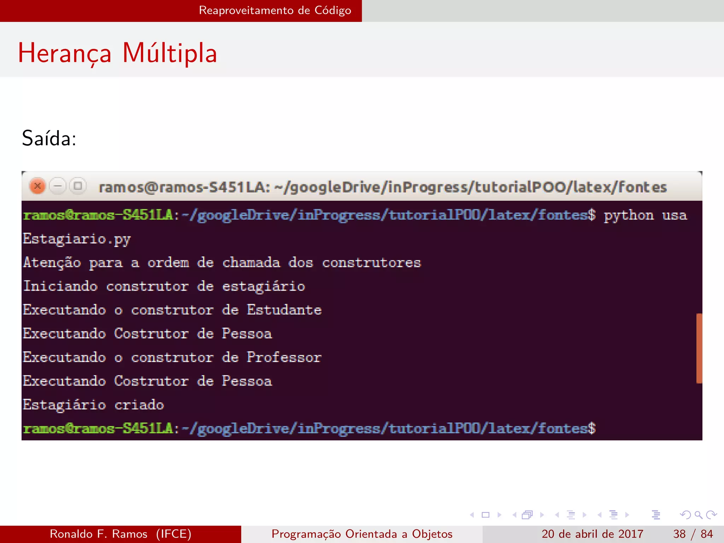Viewport: 724px width, 543px height.
Task: Maximize the terminal window
Action: coord(78,186)
